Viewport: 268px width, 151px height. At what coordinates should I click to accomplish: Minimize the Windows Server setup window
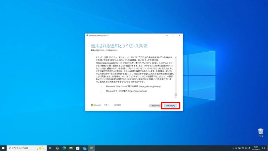click(166, 35)
